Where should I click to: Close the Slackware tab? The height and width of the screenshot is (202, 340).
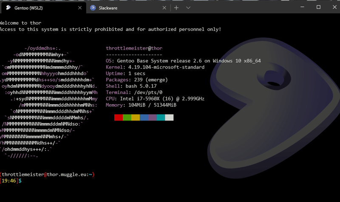tap(164, 8)
